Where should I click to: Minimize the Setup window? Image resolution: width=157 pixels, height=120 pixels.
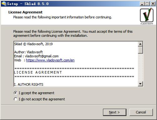coord(142,4)
